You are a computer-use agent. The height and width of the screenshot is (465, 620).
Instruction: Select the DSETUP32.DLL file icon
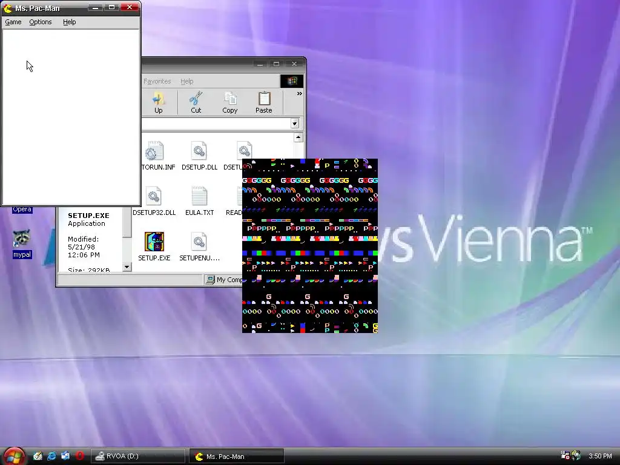tap(154, 197)
